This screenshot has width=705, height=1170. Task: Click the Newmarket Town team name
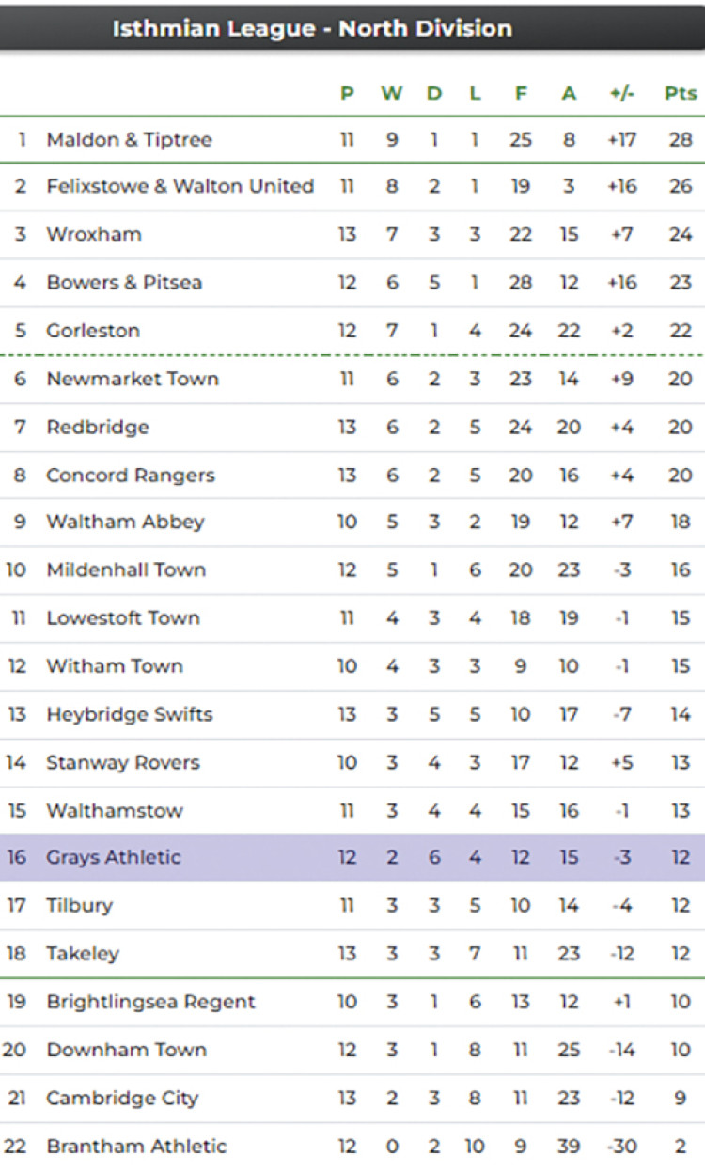[x=133, y=379]
